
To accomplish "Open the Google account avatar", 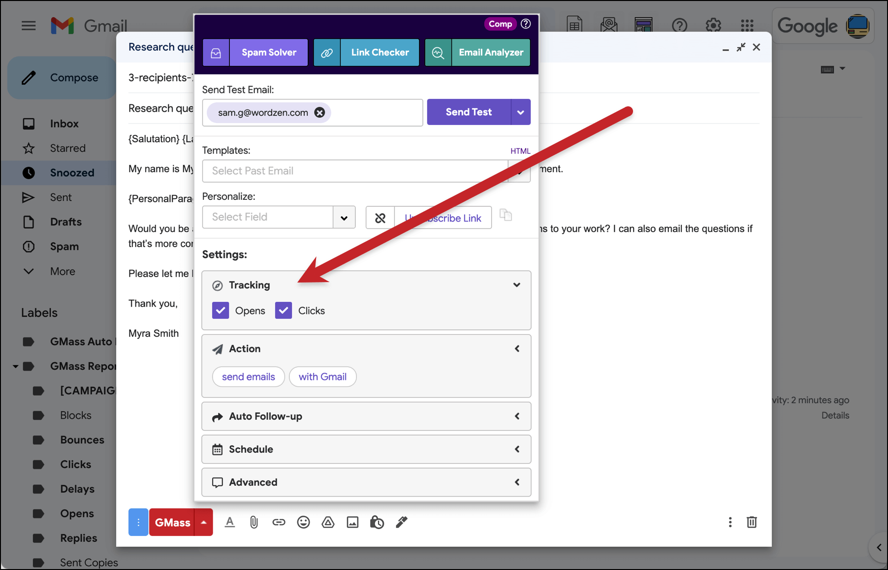I will pyautogui.click(x=858, y=26).
